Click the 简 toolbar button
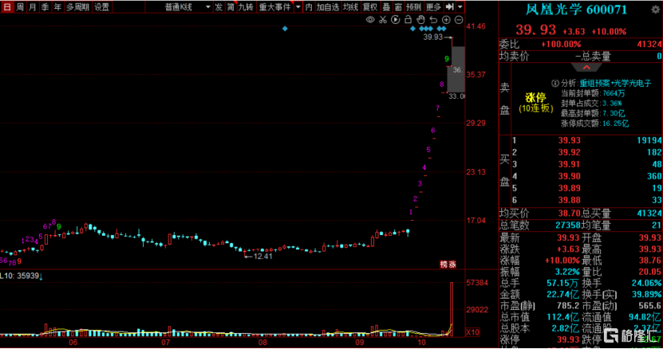Image resolution: width=663 pixels, height=349 pixels. pos(231,7)
